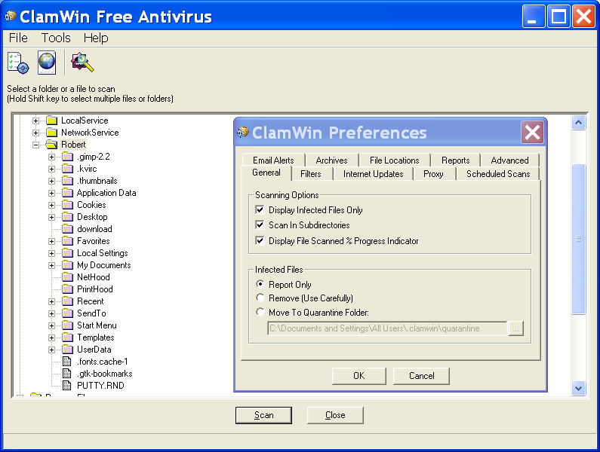Click the PrintHood folder icon

coord(68,289)
